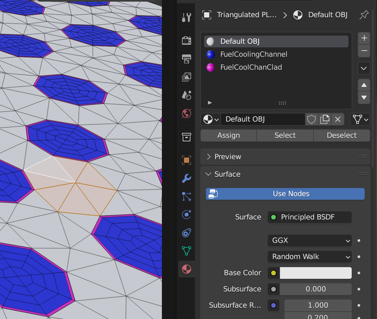
Task: Move material slot up
Action: pos(364,85)
